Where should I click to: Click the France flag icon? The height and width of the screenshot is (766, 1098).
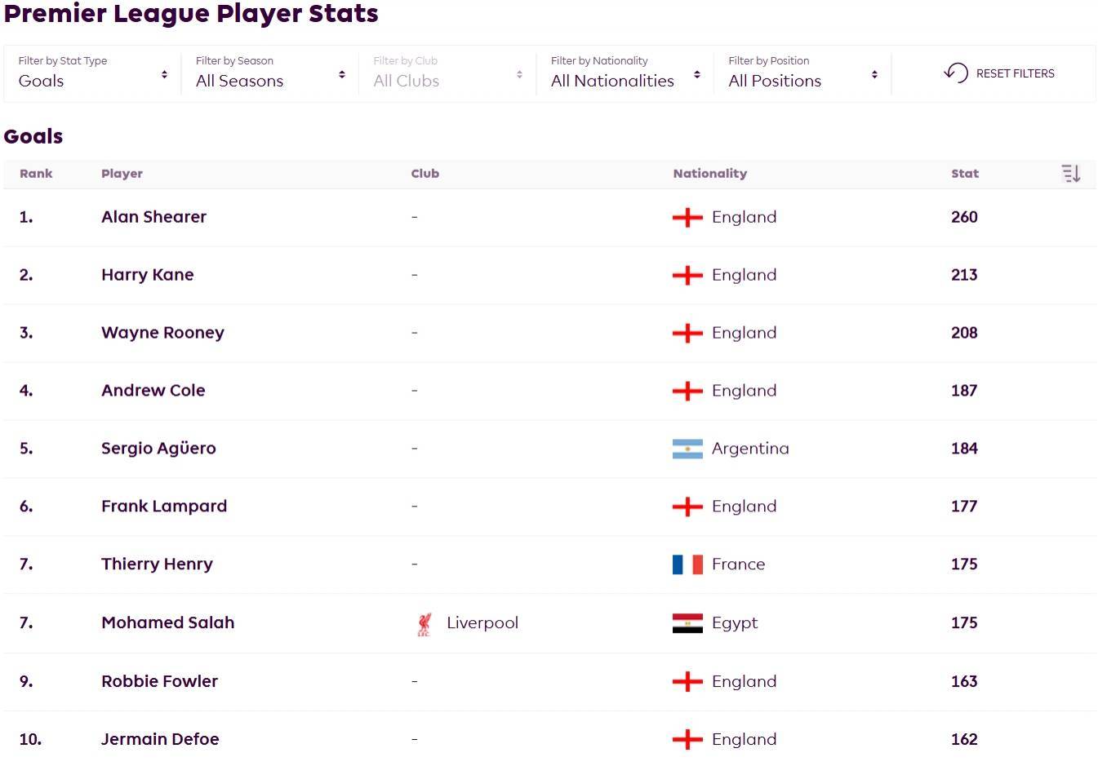[687, 565]
